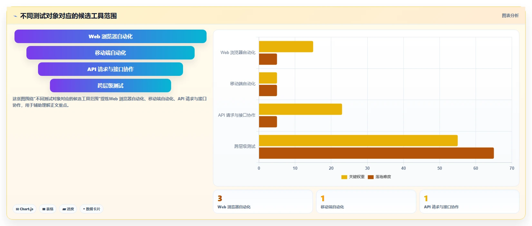The width and height of the screenshot is (532, 226).
Task: Click the brown 落地难度 legend color swatch
Action: click(x=371, y=177)
